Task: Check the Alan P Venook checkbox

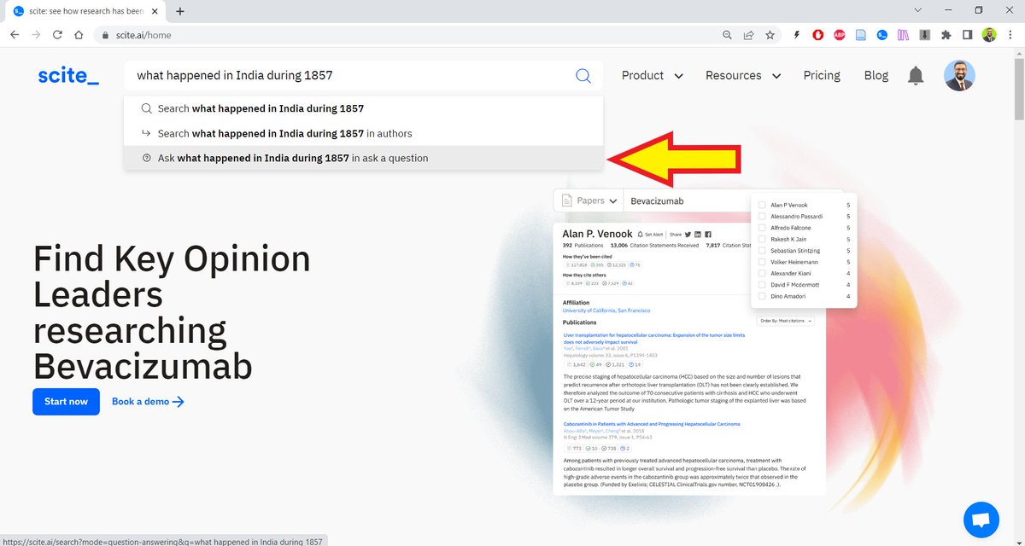Action: (762, 206)
